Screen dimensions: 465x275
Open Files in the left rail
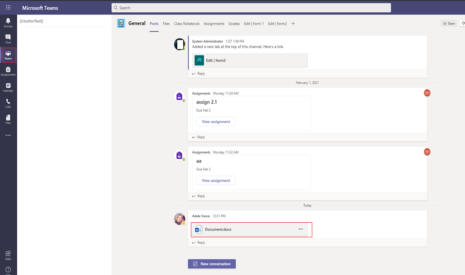tap(8, 119)
